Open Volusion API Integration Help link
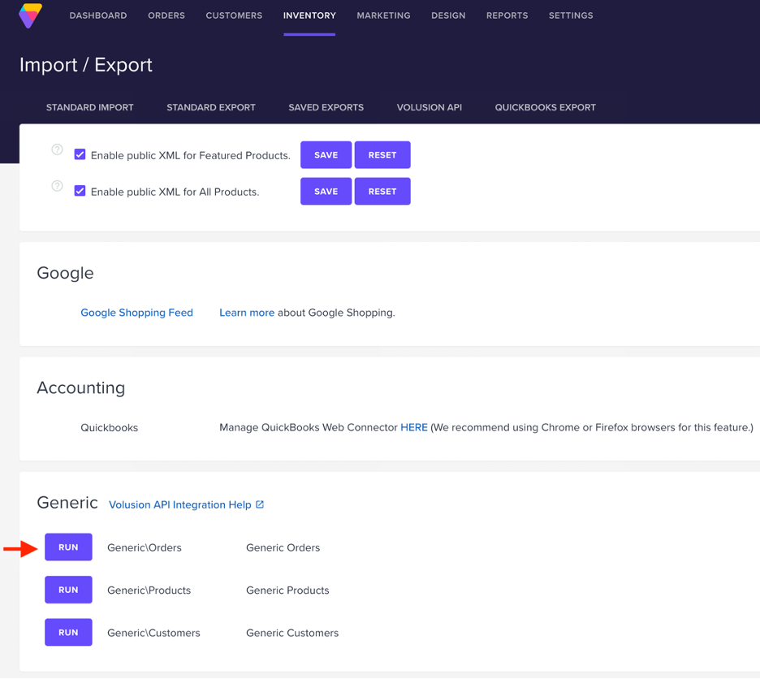Viewport: 760px width, 679px height. coord(179,505)
